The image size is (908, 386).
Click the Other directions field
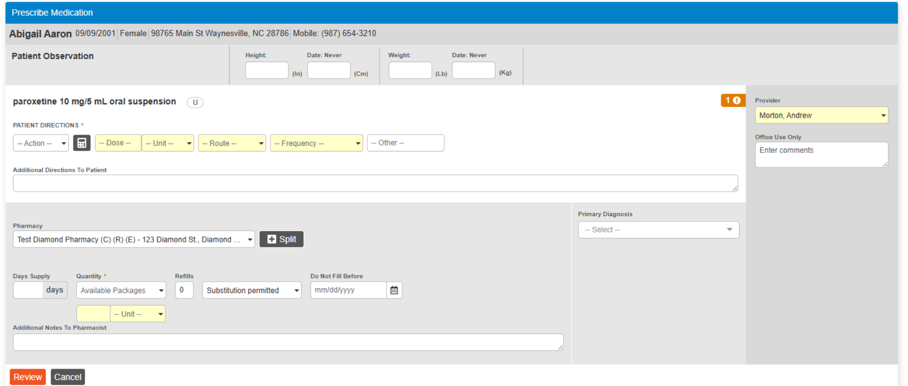coord(406,143)
